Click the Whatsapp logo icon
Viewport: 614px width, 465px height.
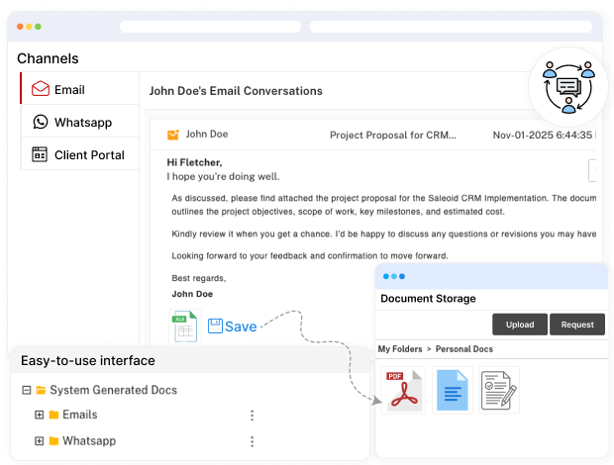41,122
